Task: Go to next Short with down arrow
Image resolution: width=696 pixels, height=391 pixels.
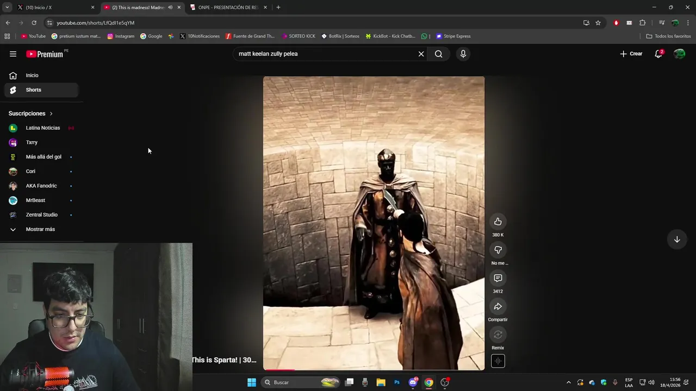Action: pos(677,239)
